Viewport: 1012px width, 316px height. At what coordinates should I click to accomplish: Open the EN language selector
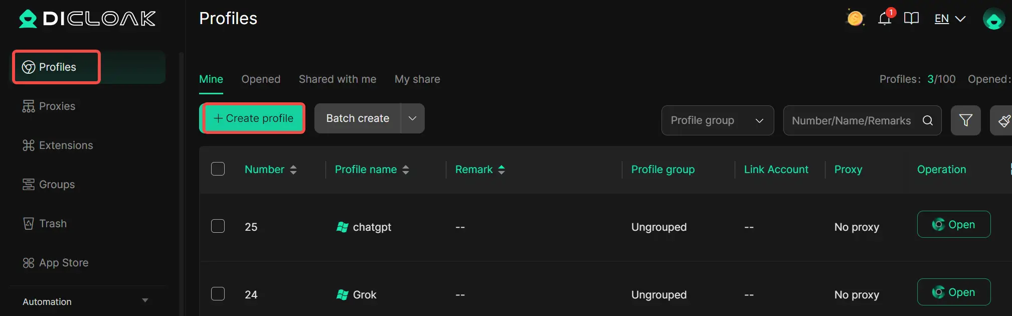(950, 19)
